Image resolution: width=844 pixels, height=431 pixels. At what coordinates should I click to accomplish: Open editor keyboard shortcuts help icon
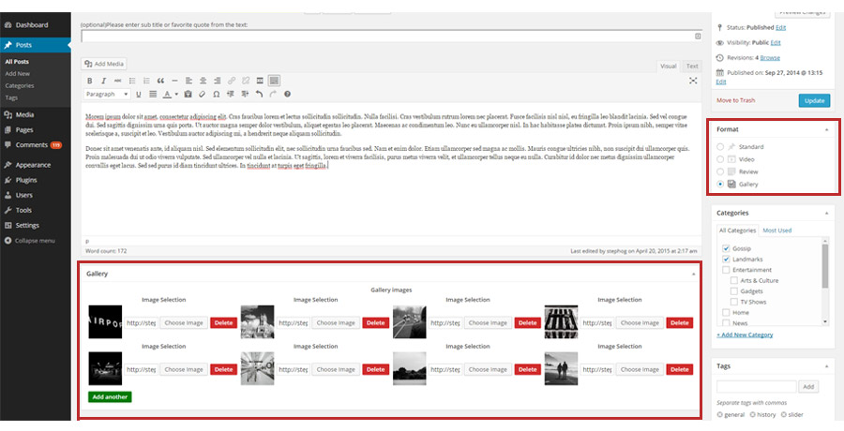[x=288, y=94]
